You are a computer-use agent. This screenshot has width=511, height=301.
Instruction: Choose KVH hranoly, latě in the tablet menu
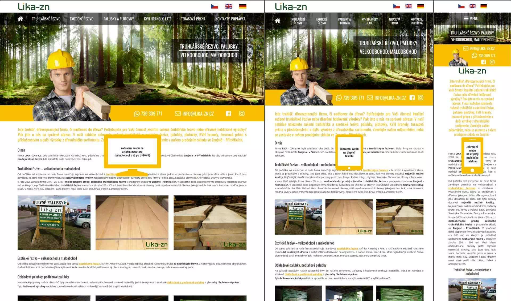(370, 21)
